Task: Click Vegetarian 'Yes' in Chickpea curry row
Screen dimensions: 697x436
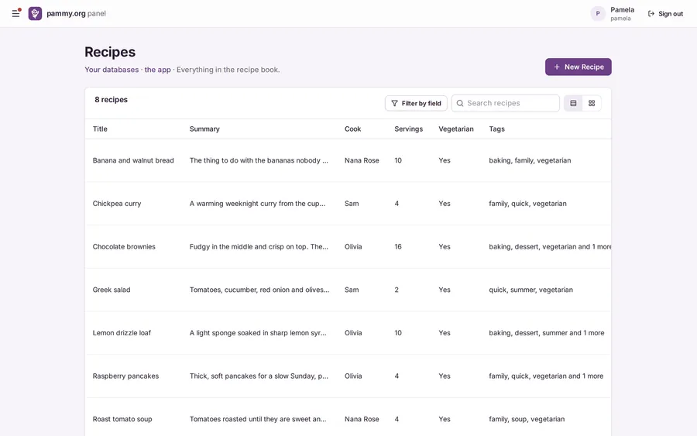Action: click(445, 204)
